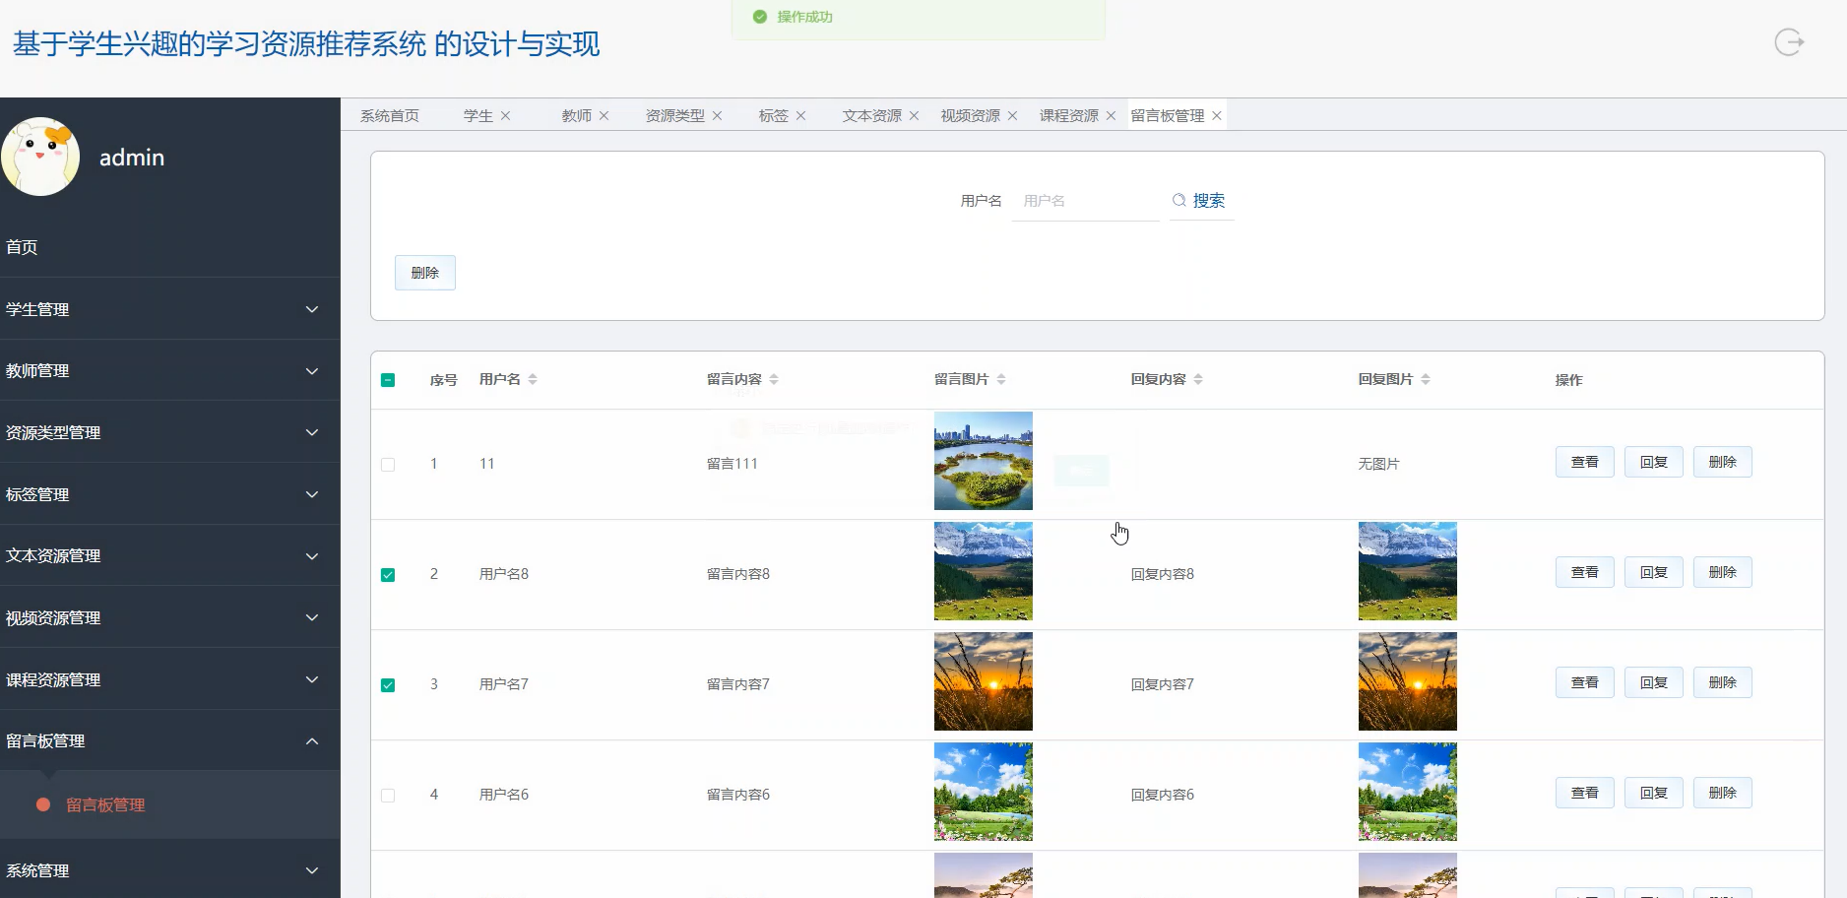The width and height of the screenshot is (1847, 898).
Task: Sort by 回复内容 column arrows
Action: (x=1198, y=379)
